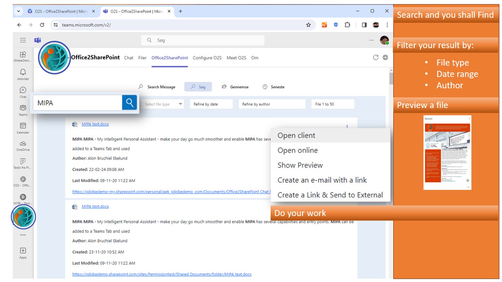
Task: Go back in browser history
Action: (x=19, y=25)
